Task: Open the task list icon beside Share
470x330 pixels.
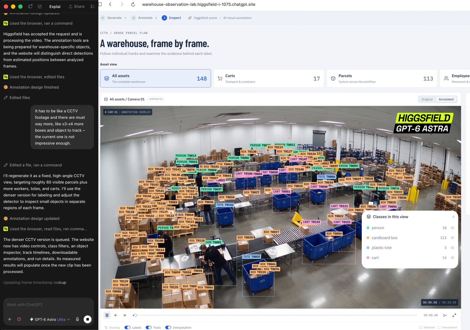Action: point(93,6)
